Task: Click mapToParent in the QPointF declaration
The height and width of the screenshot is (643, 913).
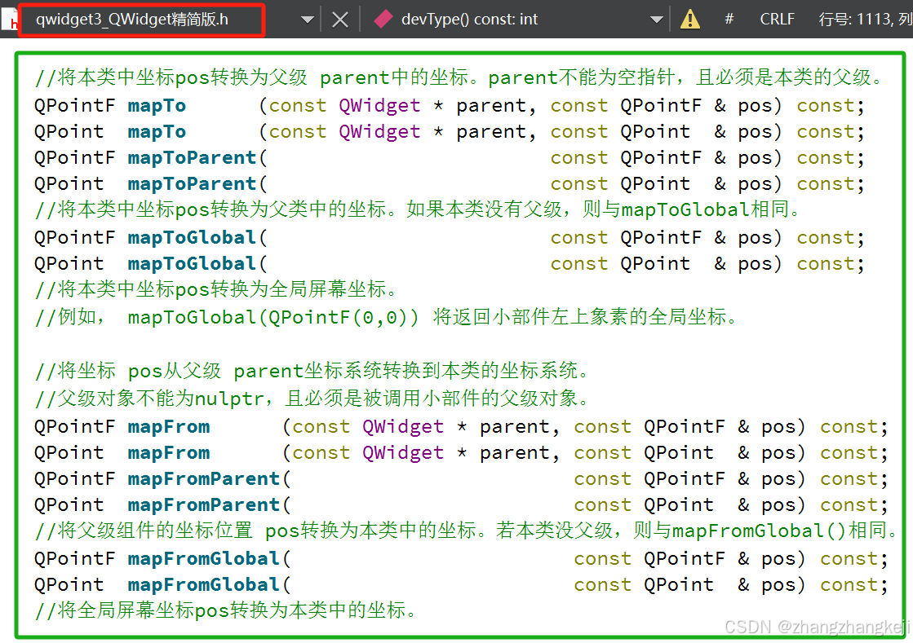Action: pyautogui.click(x=192, y=158)
